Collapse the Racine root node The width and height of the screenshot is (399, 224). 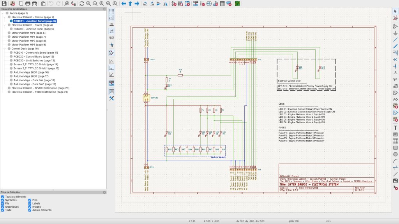[x=2, y=13]
